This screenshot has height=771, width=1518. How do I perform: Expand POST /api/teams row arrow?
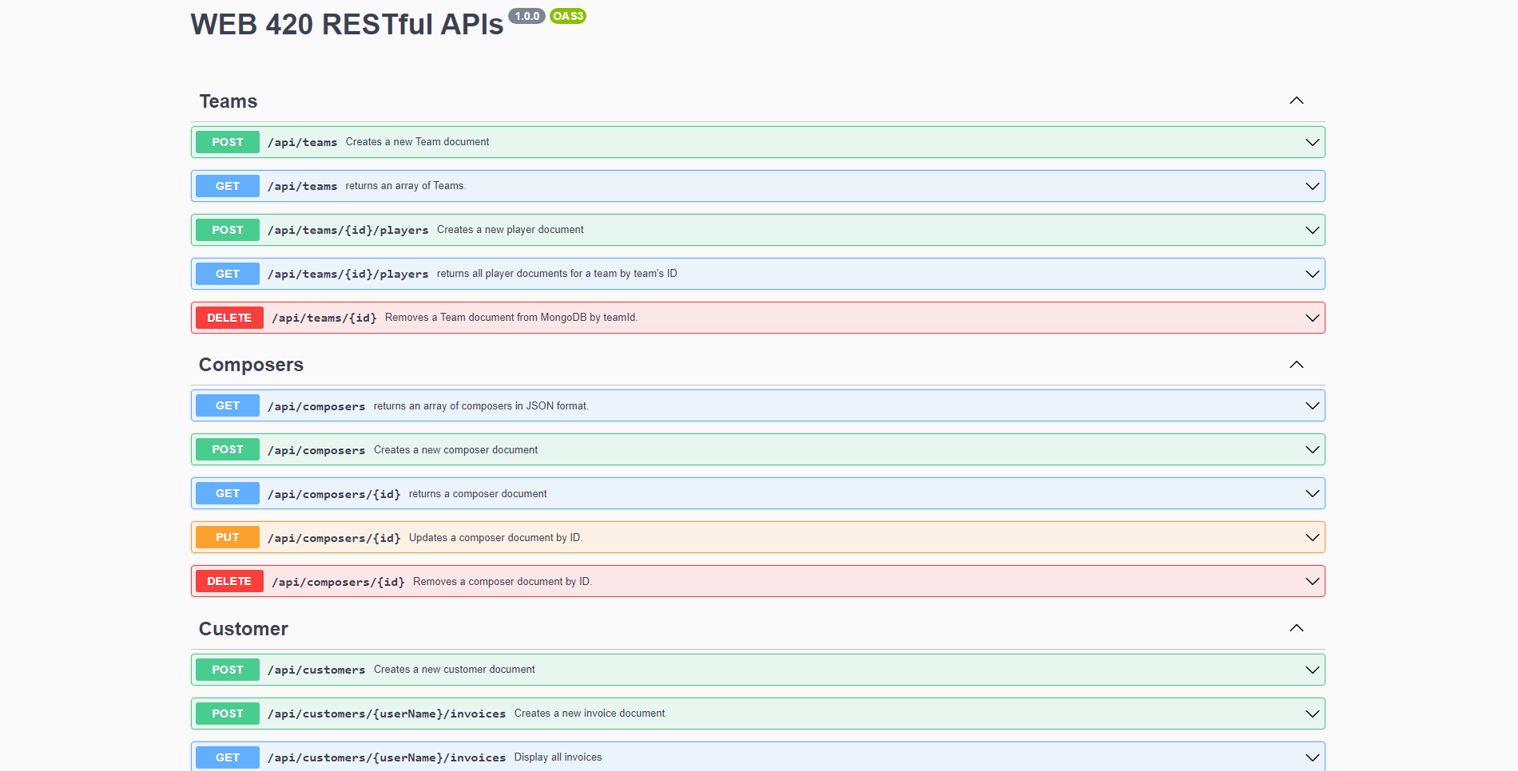[x=1312, y=142]
